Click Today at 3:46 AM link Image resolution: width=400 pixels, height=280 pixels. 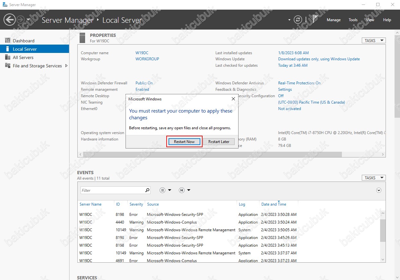click(293, 65)
